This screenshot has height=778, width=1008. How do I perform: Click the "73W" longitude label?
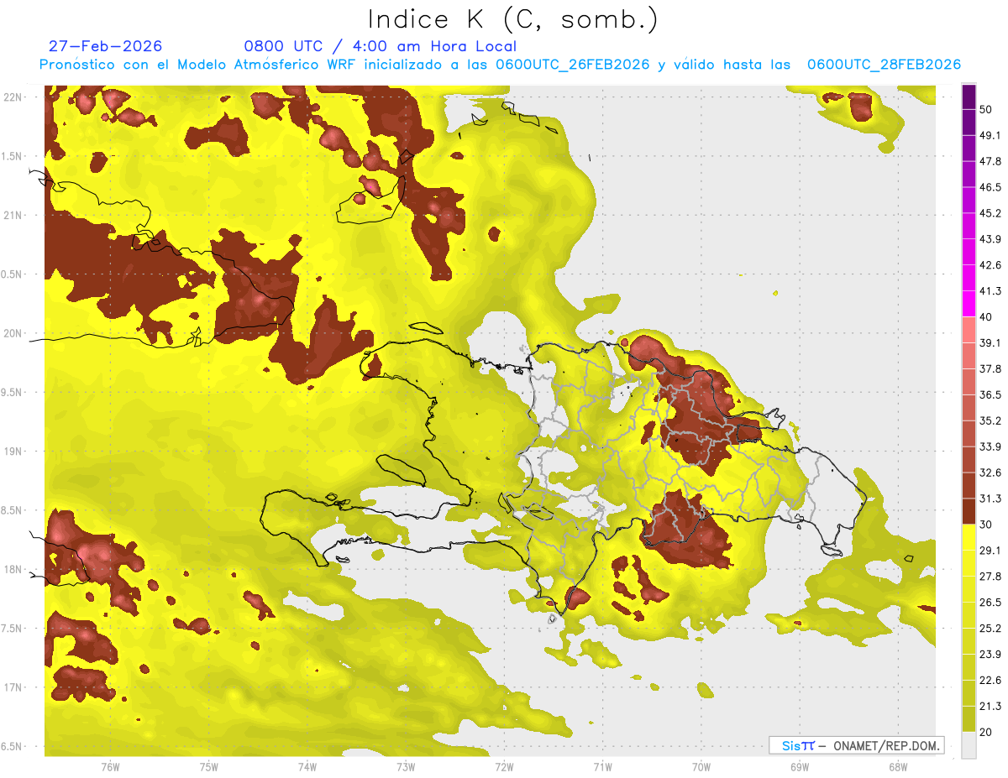406,767
